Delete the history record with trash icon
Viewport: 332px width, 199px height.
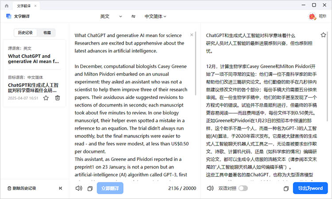point(58,98)
